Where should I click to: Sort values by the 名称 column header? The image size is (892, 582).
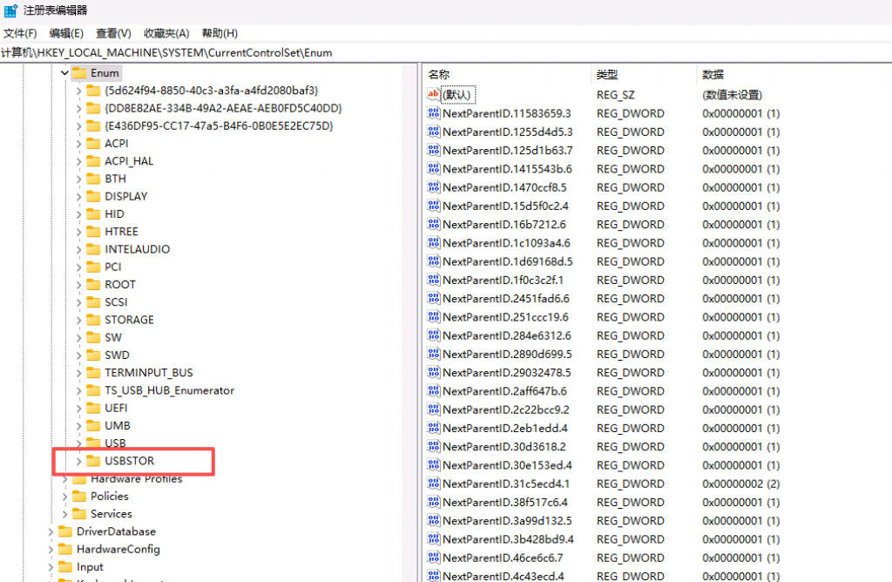point(439,74)
